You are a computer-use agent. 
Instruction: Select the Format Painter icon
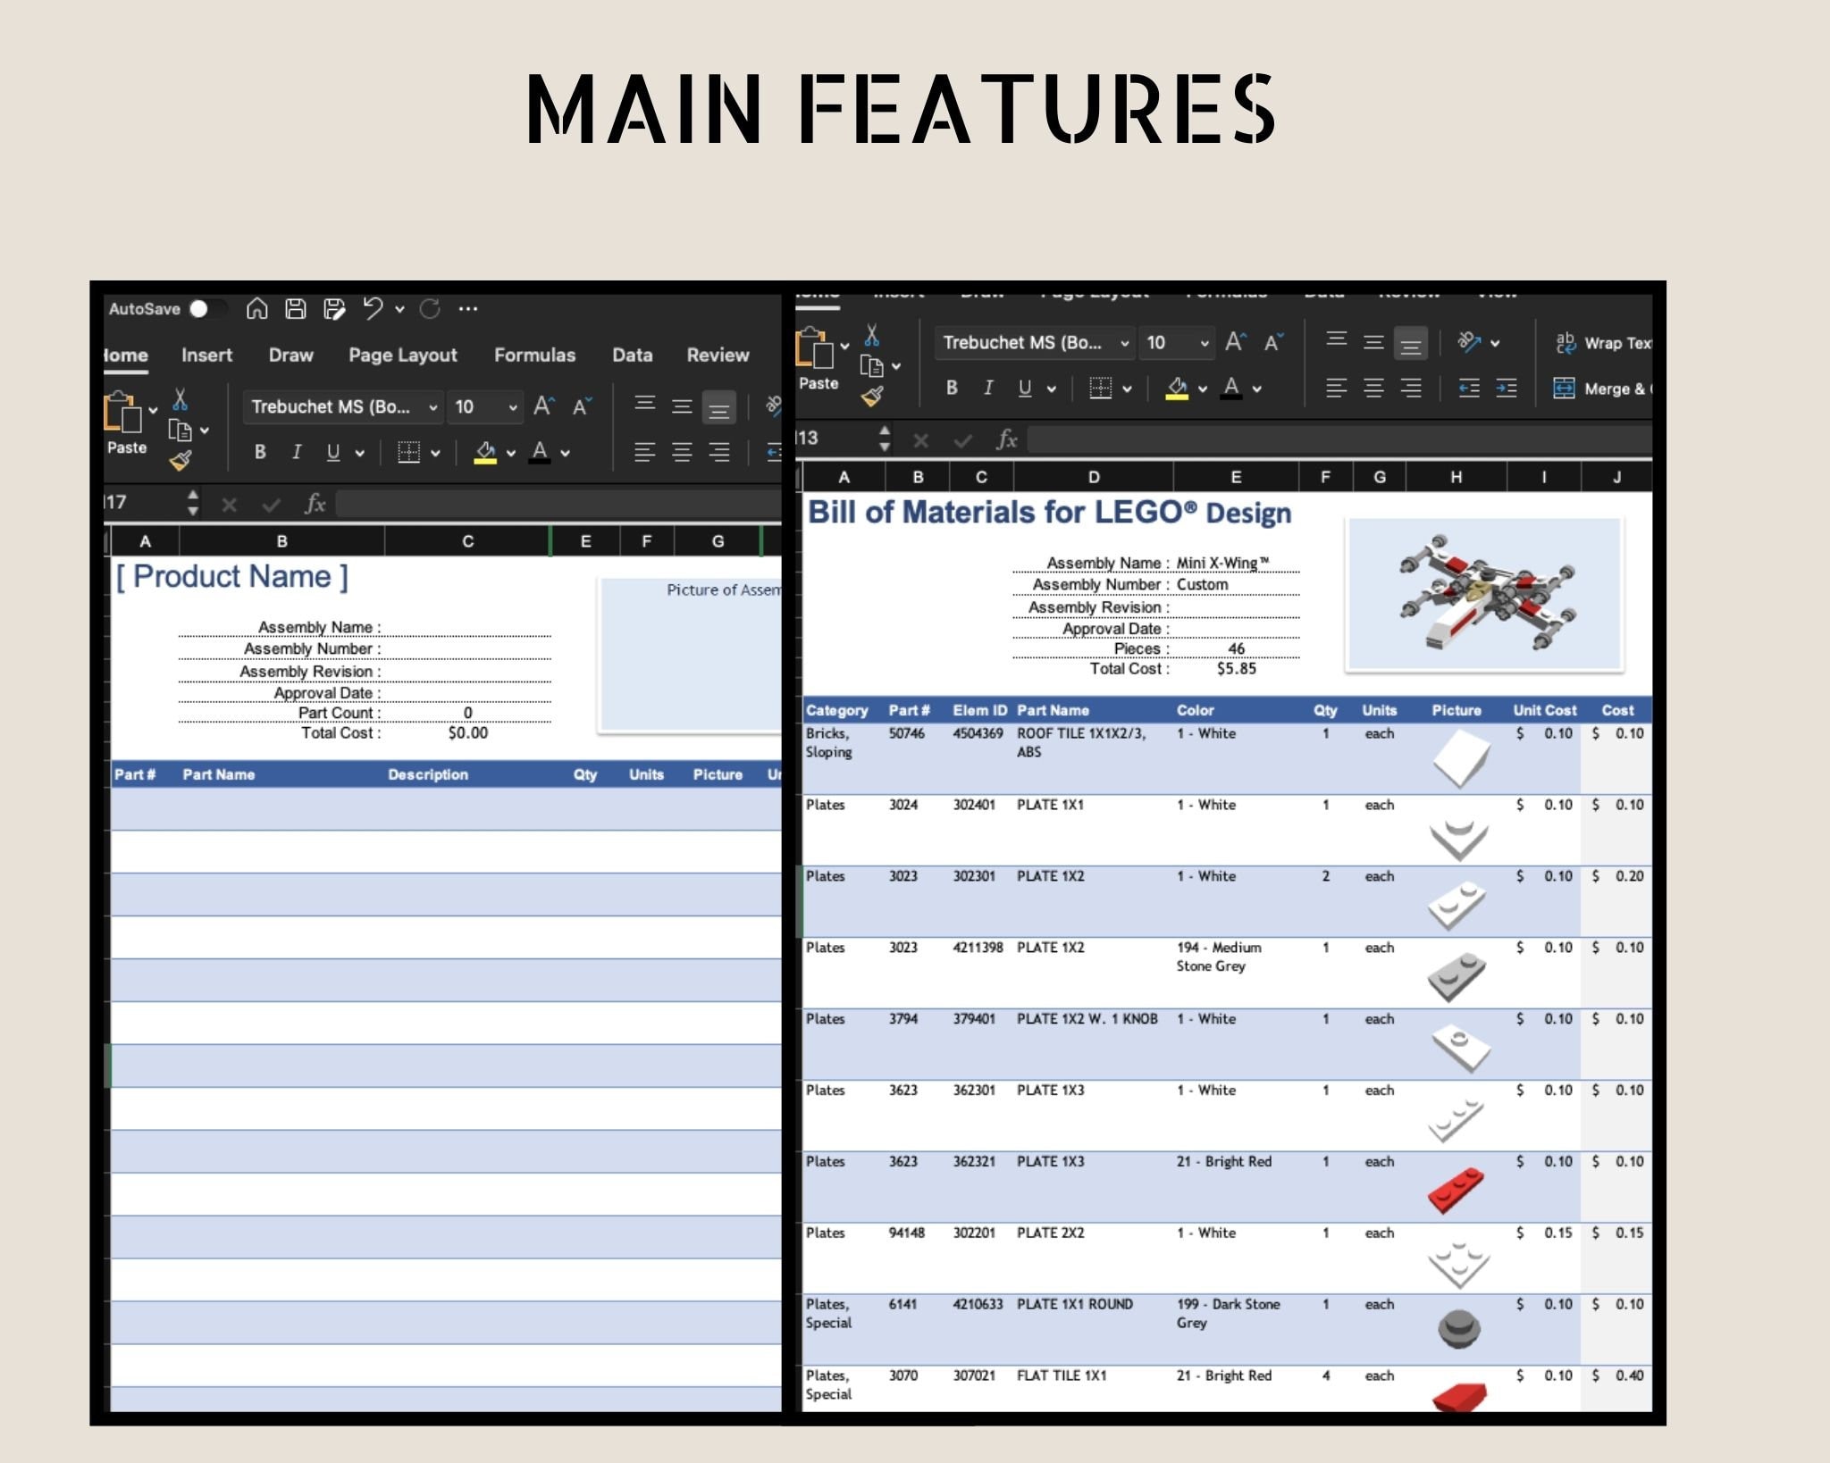pos(181,459)
